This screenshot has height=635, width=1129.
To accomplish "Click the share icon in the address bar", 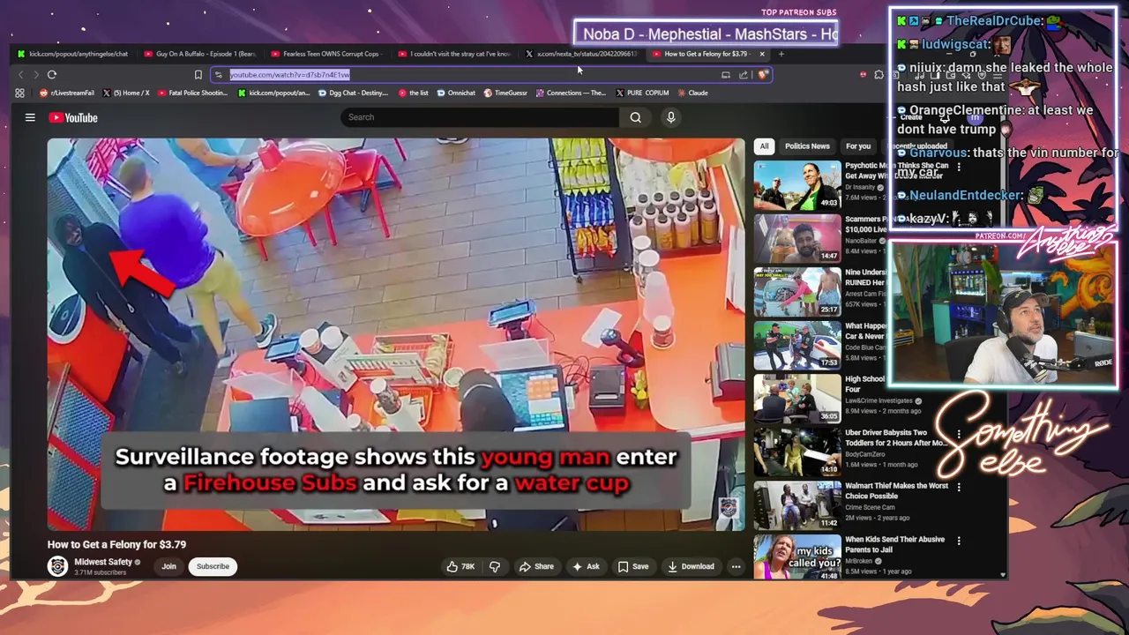I will 744,75.
